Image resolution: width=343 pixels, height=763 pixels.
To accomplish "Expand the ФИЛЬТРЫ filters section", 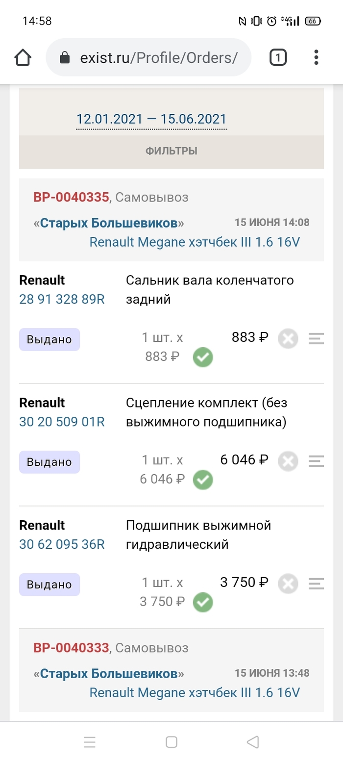I will pos(171,151).
